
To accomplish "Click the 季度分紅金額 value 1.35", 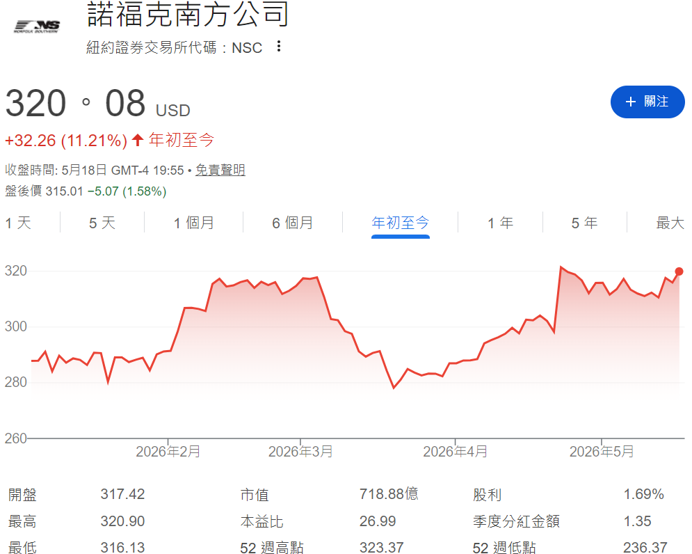I will (637, 521).
